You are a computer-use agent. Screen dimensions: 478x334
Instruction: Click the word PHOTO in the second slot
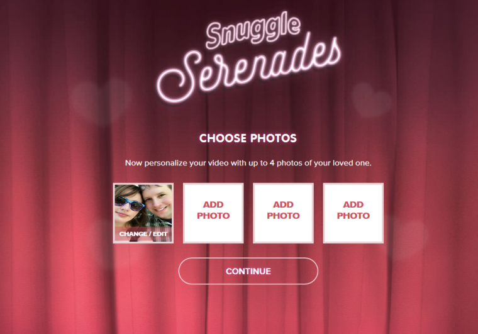point(213,216)
